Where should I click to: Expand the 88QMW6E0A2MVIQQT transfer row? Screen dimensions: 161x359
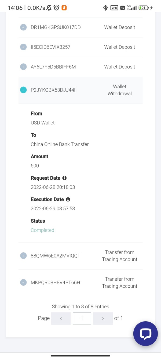point(23,256)
